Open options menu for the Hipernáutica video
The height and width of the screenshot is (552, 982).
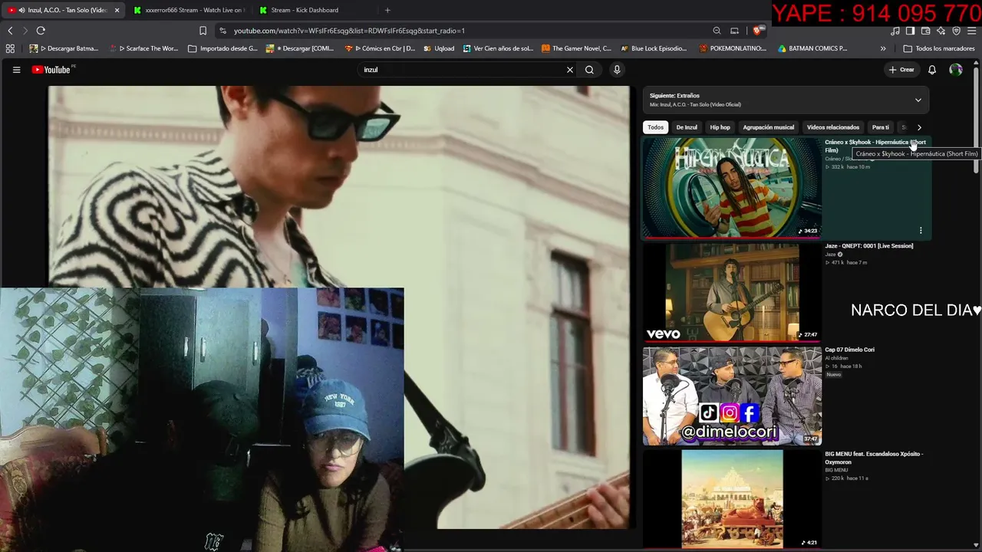pos(921,231)
